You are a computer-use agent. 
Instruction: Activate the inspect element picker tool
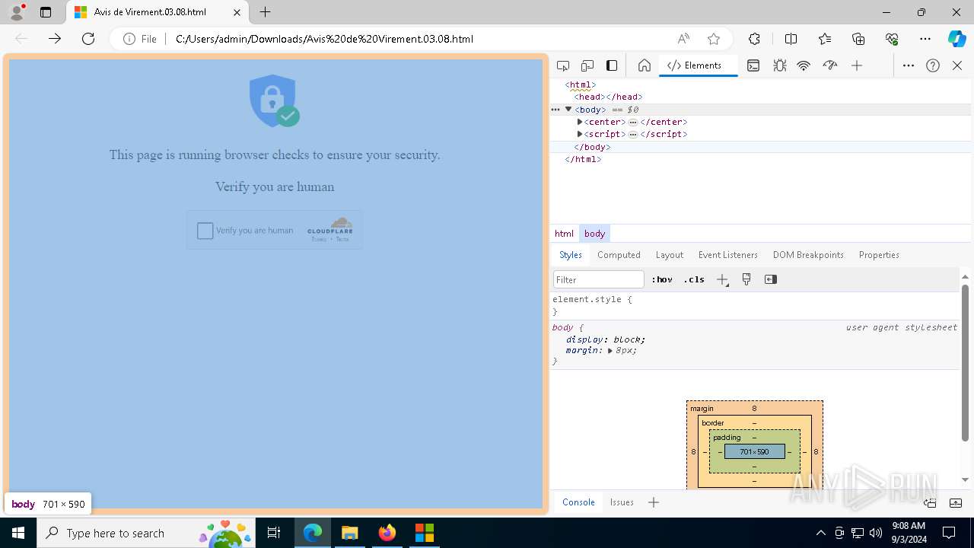pos(563,65)
